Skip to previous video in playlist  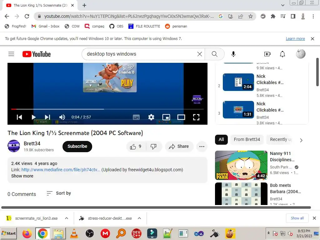[19, 117]
